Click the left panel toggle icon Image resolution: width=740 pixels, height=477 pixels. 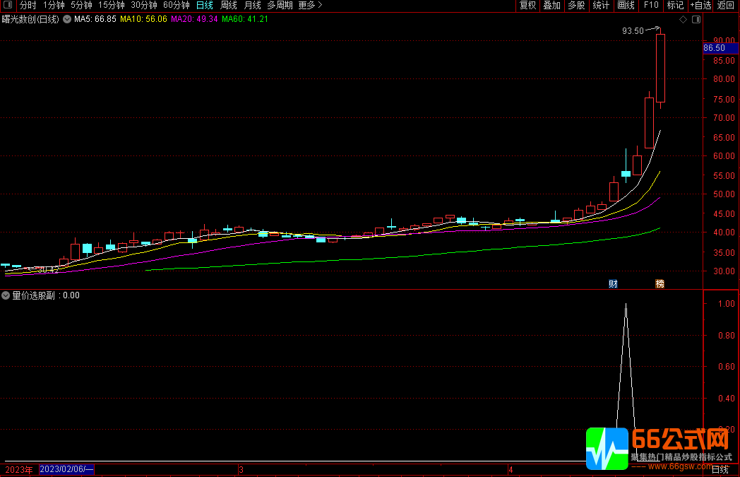(8, 5)
